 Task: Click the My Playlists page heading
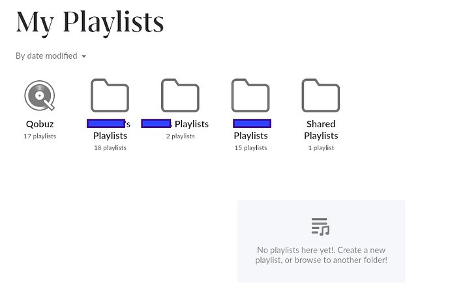90,22
